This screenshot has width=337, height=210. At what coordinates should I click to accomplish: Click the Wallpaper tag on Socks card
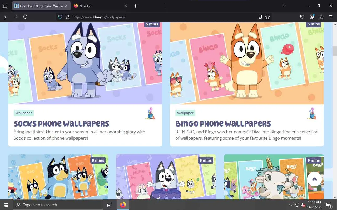tap(24, 113)
